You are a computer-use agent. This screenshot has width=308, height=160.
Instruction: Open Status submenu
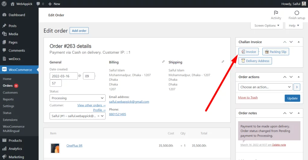pyautogui.click(x=7, y=113)
